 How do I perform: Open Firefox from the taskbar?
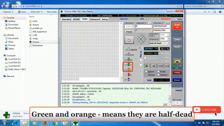[x=45, y=123]
